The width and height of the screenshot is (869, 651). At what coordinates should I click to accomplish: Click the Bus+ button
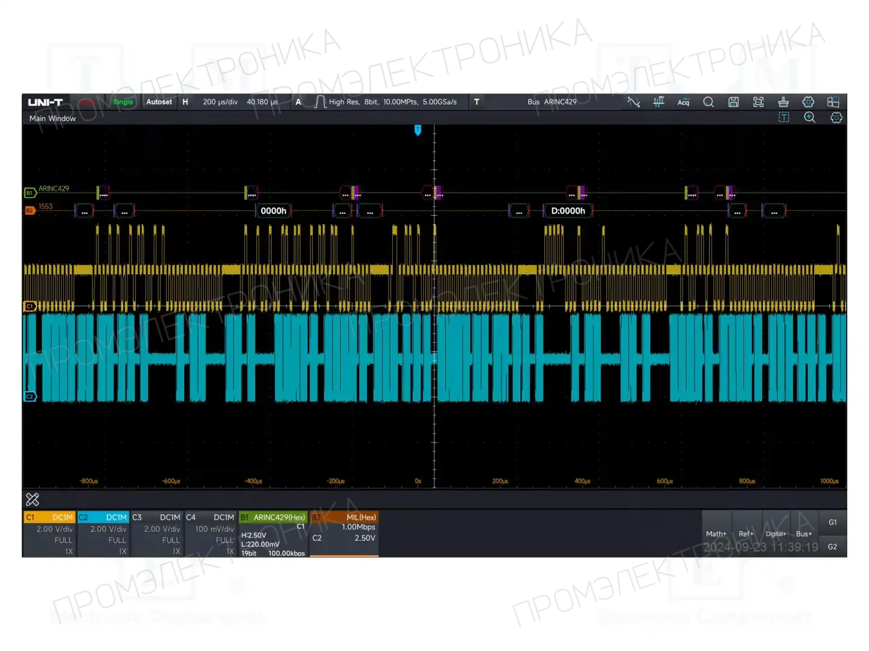tap(804, 534)
